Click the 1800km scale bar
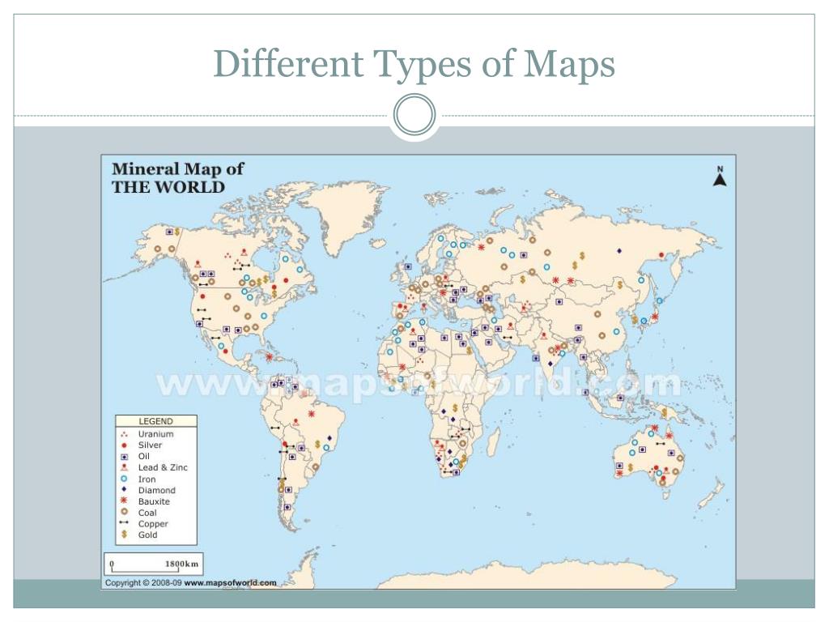This screenshot has height=622, width=829. (153, 564)
